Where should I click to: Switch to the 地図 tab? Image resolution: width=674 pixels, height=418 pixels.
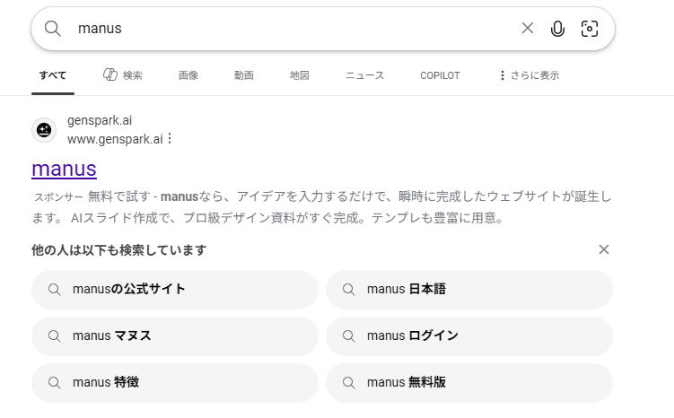coord(299,75)
